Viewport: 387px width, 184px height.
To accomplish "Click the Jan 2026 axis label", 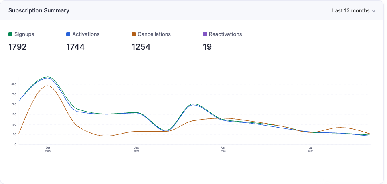I will [x=136, y=149].
